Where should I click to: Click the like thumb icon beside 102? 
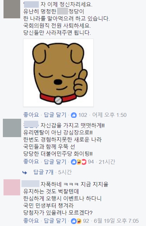click(74, 115)
